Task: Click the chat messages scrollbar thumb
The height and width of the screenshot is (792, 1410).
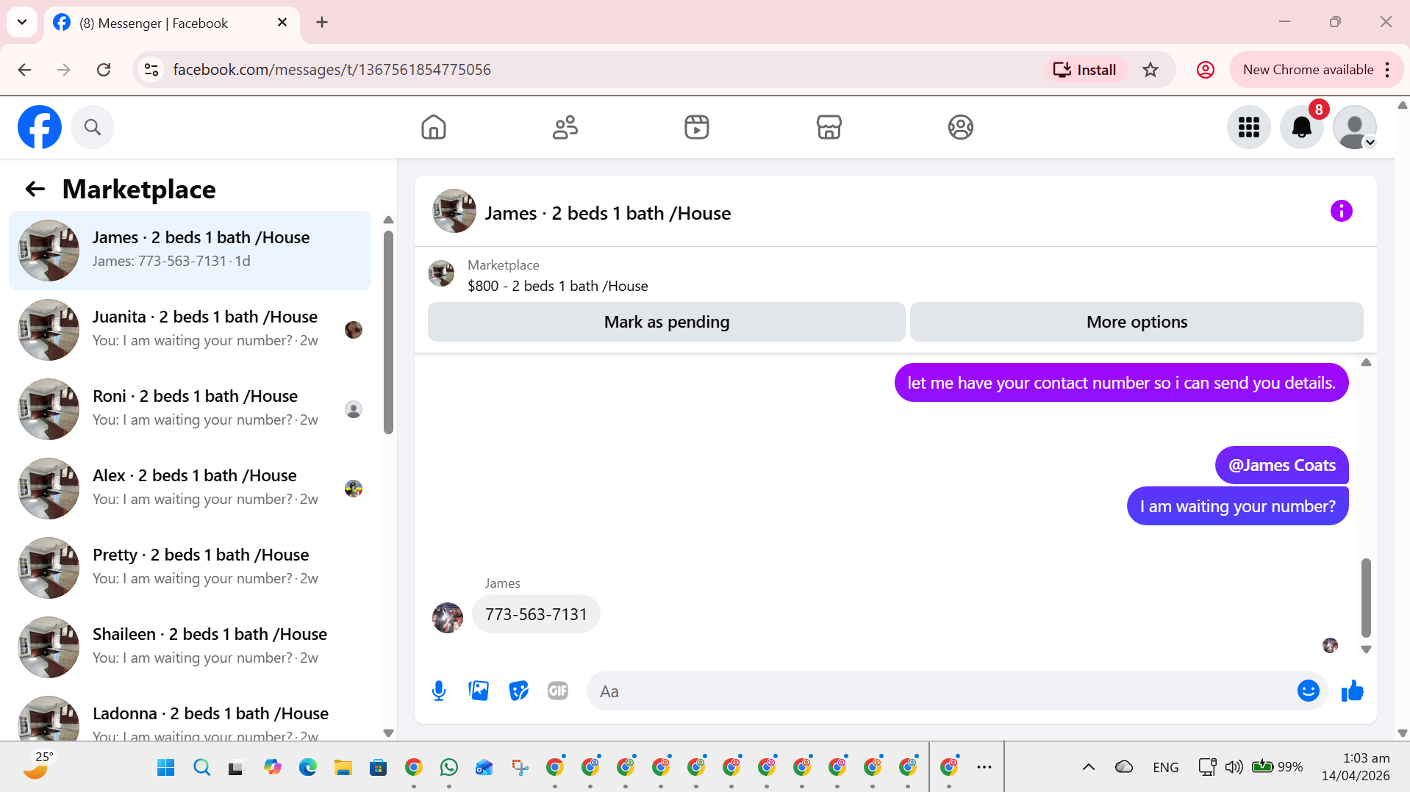Action: [x=1366, y=597]
